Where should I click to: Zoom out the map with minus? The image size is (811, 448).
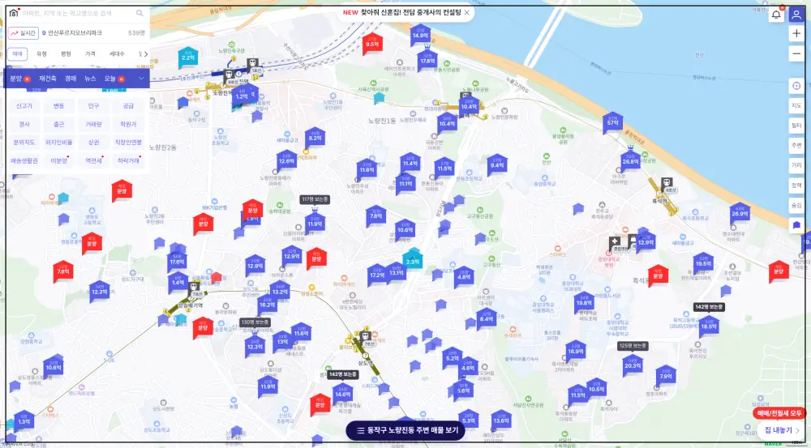tap(796, 53)
